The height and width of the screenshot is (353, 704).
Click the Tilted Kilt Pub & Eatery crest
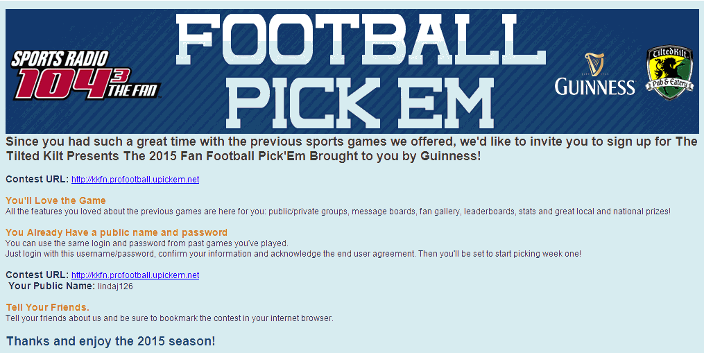pos(669,72)
